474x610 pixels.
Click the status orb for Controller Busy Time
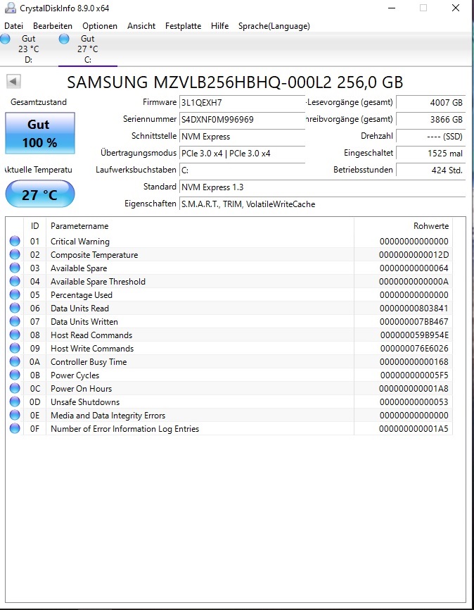point(15,361)
